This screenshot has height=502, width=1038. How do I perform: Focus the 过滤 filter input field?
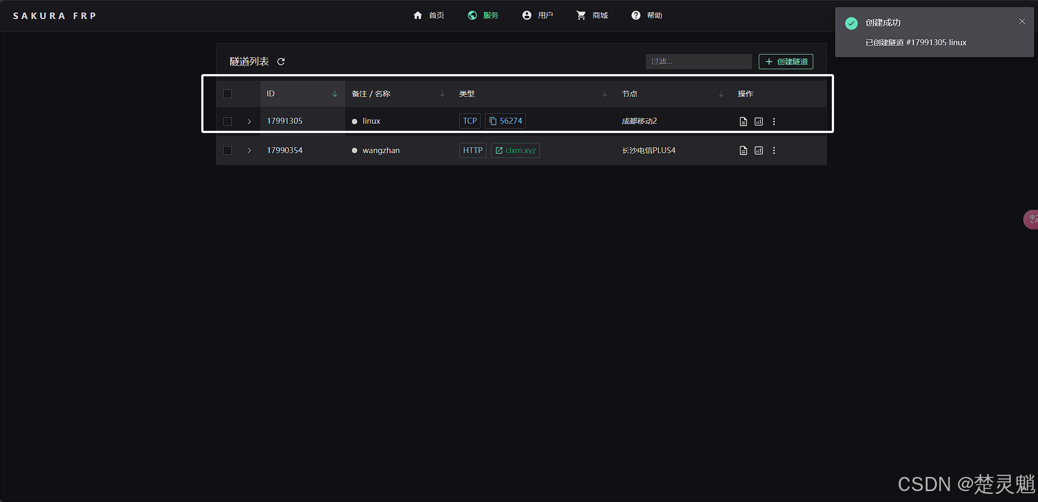(x=699, y=62)
